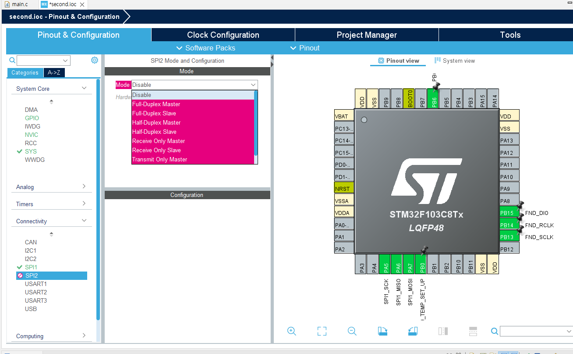
Task: Open the Software Packs dropdown
Action: 206,48
